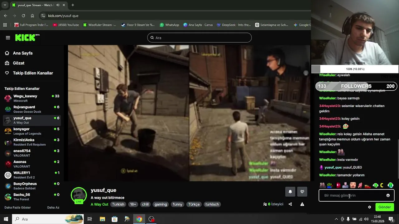This screenshot has height=224, width=399.
Task: Insert the red gem emote
Action: pos(338,185)
